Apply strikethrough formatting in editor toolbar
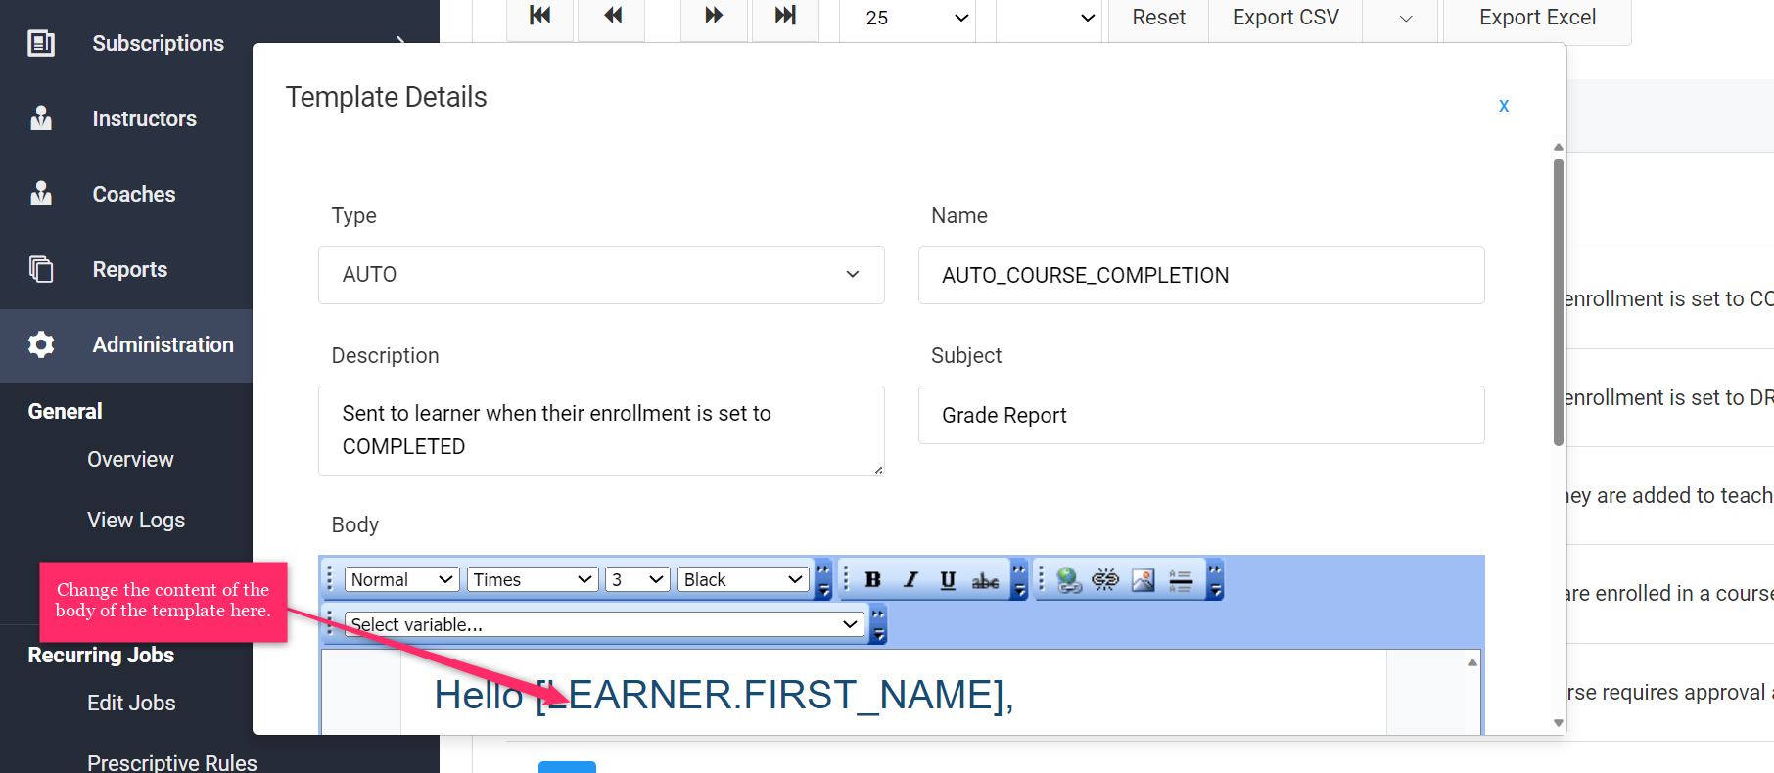The image size is (1774, 773). point(985,580)
